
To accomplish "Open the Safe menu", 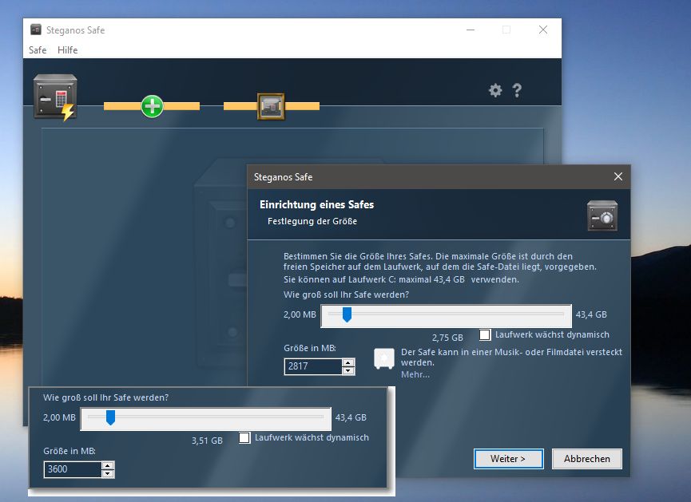I will click(x=38, y=50).
